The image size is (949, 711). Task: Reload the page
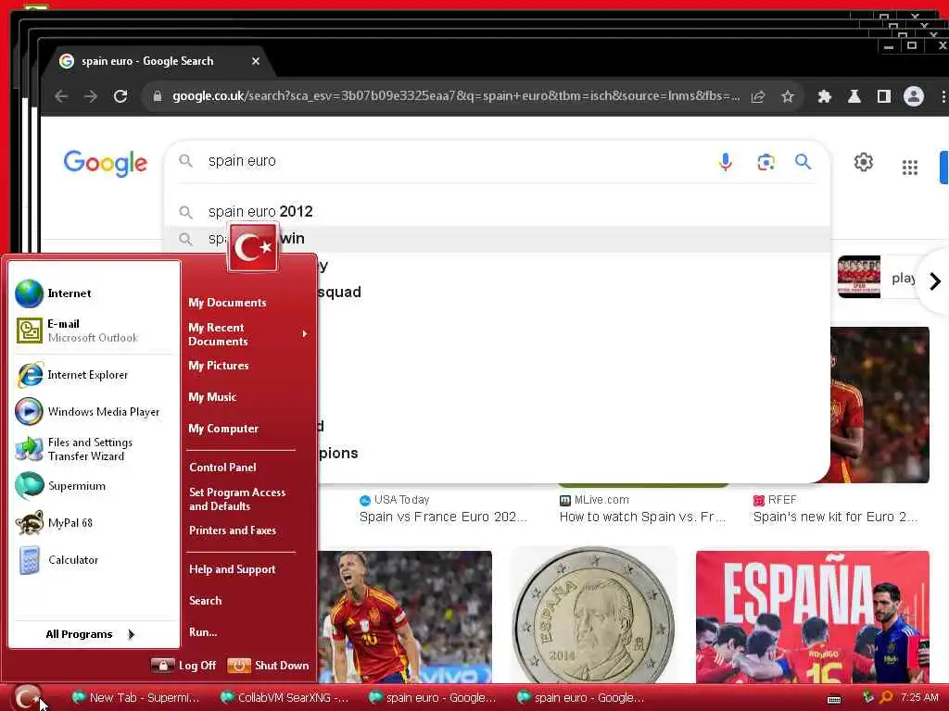pyautogui.click(x=120, y=96)
